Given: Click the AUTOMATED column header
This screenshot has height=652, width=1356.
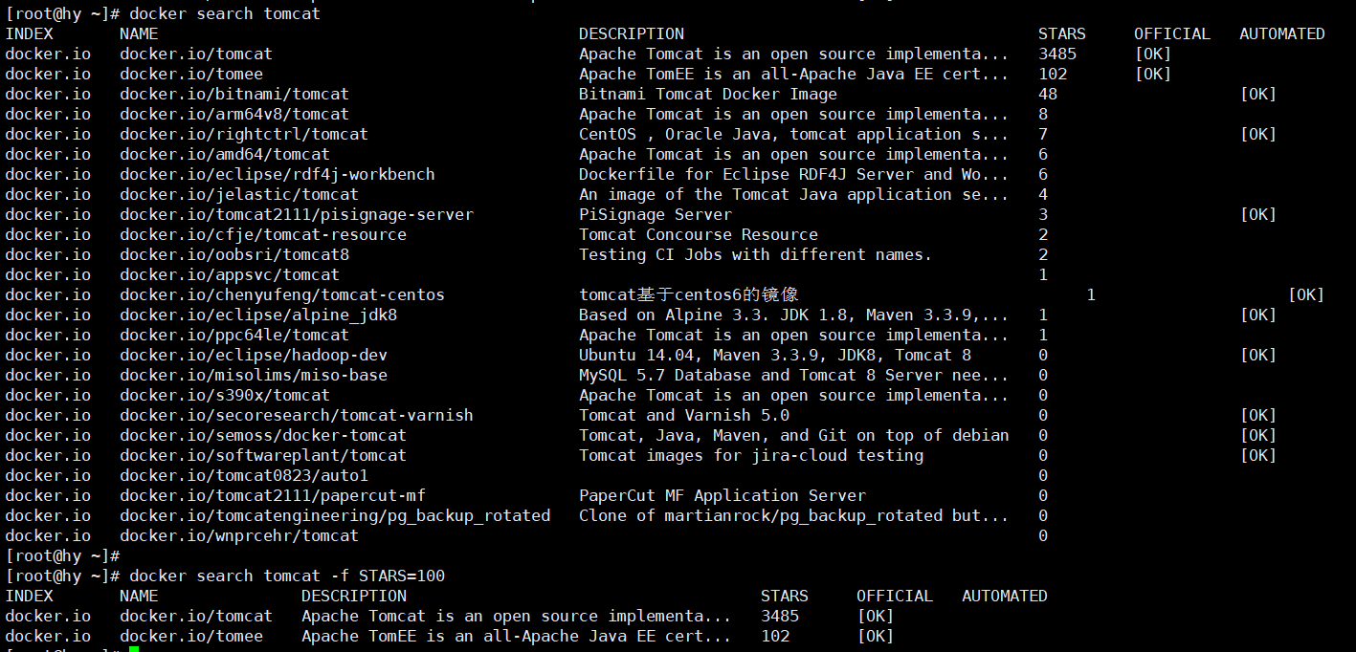Looking at the screenshot, I should pos(1281,33).
